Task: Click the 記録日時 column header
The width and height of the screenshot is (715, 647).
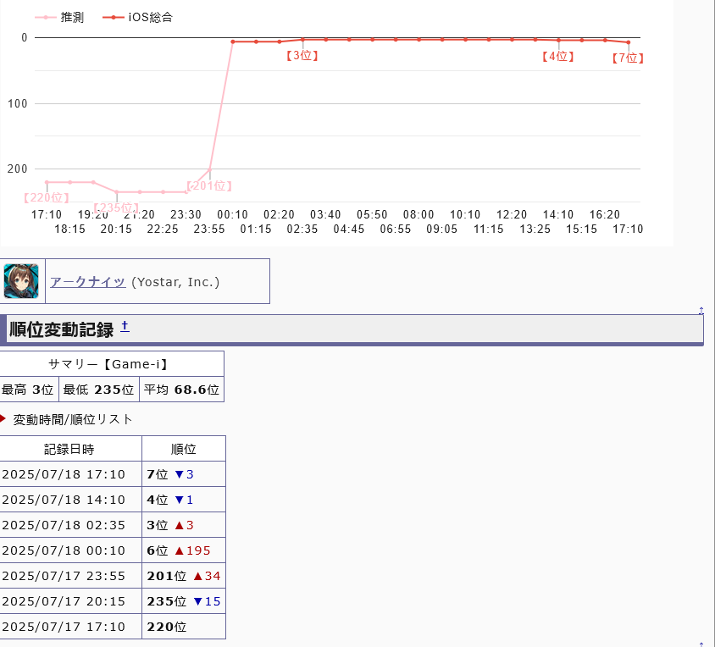Action: click(x=70, y=449)
